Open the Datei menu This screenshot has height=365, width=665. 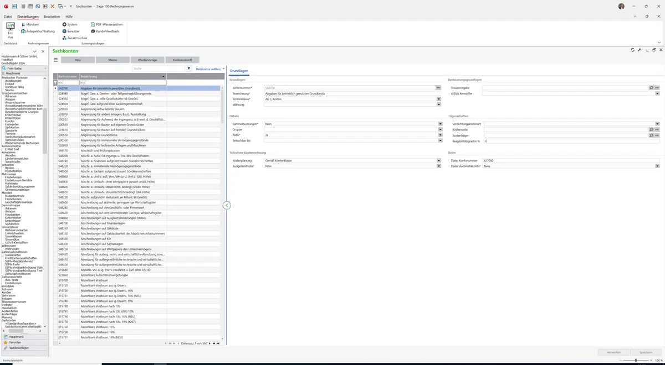(x=8, y=17)
